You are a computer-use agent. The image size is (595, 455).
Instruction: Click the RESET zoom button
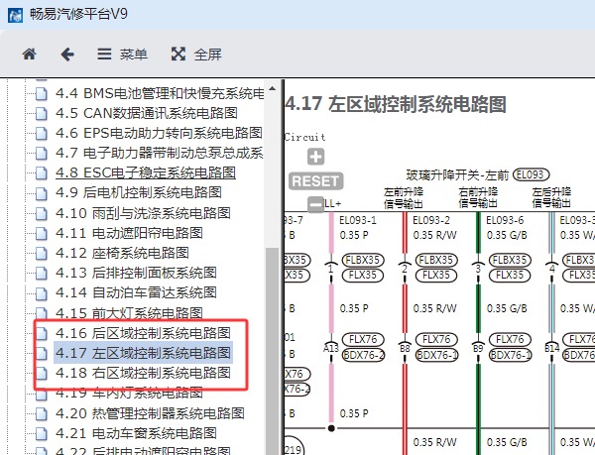(x=315, y=181)
